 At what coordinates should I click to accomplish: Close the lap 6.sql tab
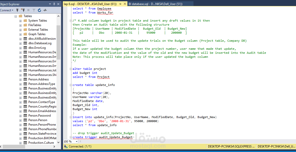(x=125, y=4)
